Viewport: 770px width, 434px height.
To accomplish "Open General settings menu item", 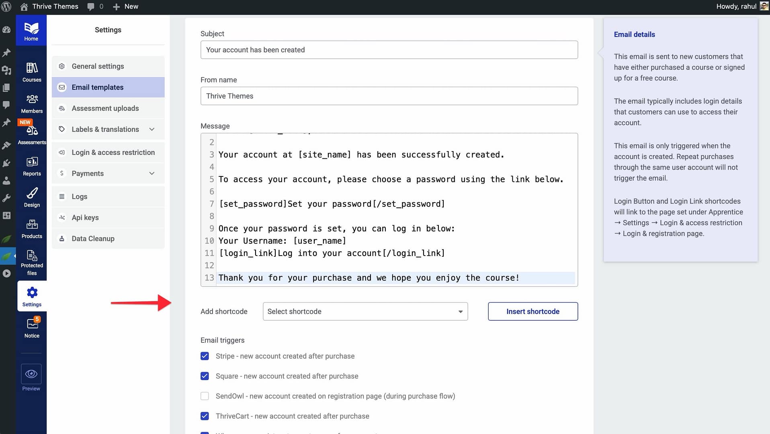I will (98, 66).
